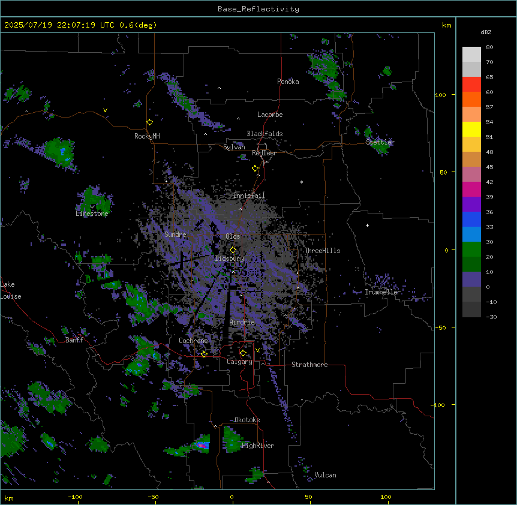Click the Lake Louise label at left edge
517x505 pixels.
pyautogui.click(x=11, y=290)
